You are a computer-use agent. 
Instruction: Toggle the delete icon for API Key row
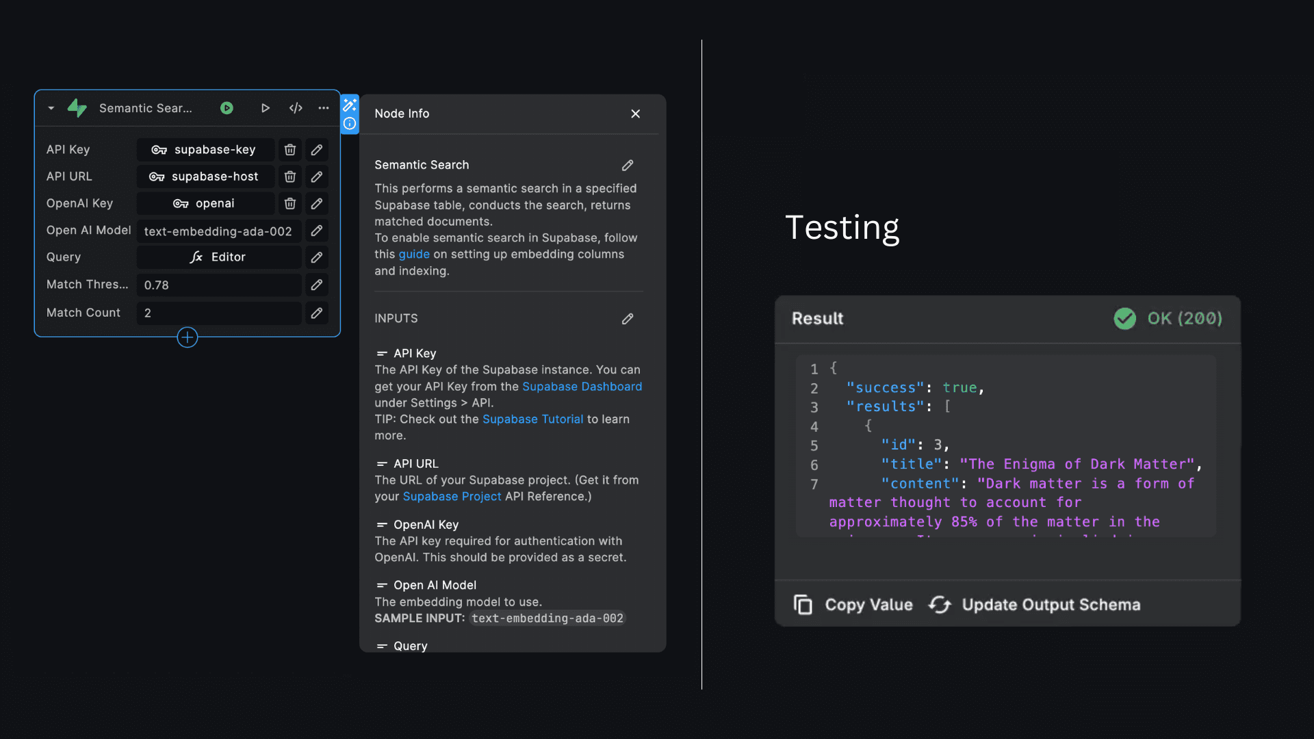click(289, 149)
